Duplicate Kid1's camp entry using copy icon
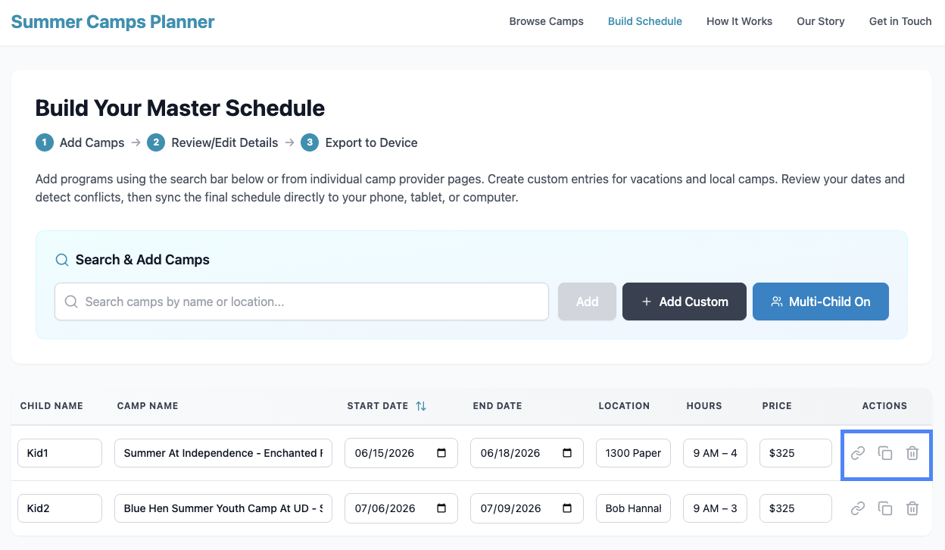The height and width of the screenshot is (550, 945). (x=885, y=453)
